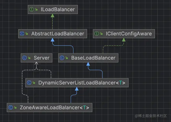Click the interface icon on ILoadBalancer

(x=32, y=9)
